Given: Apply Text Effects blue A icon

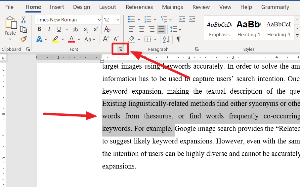Looking at the screenshot, I should pyautogui.click(x=39, y=39).
